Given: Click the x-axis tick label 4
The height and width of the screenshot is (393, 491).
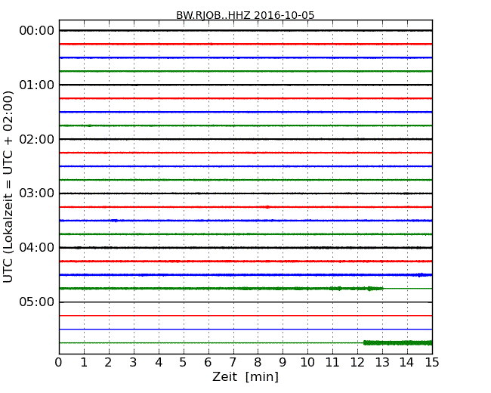Looking at the screenshot, I should pos(159,363).
